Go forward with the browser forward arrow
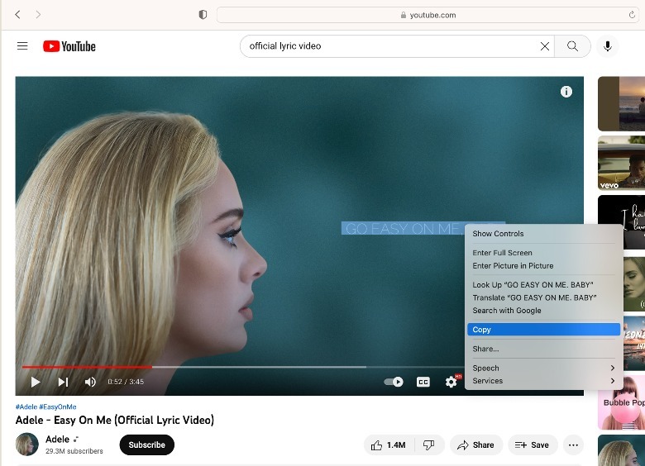 [38, 15]
